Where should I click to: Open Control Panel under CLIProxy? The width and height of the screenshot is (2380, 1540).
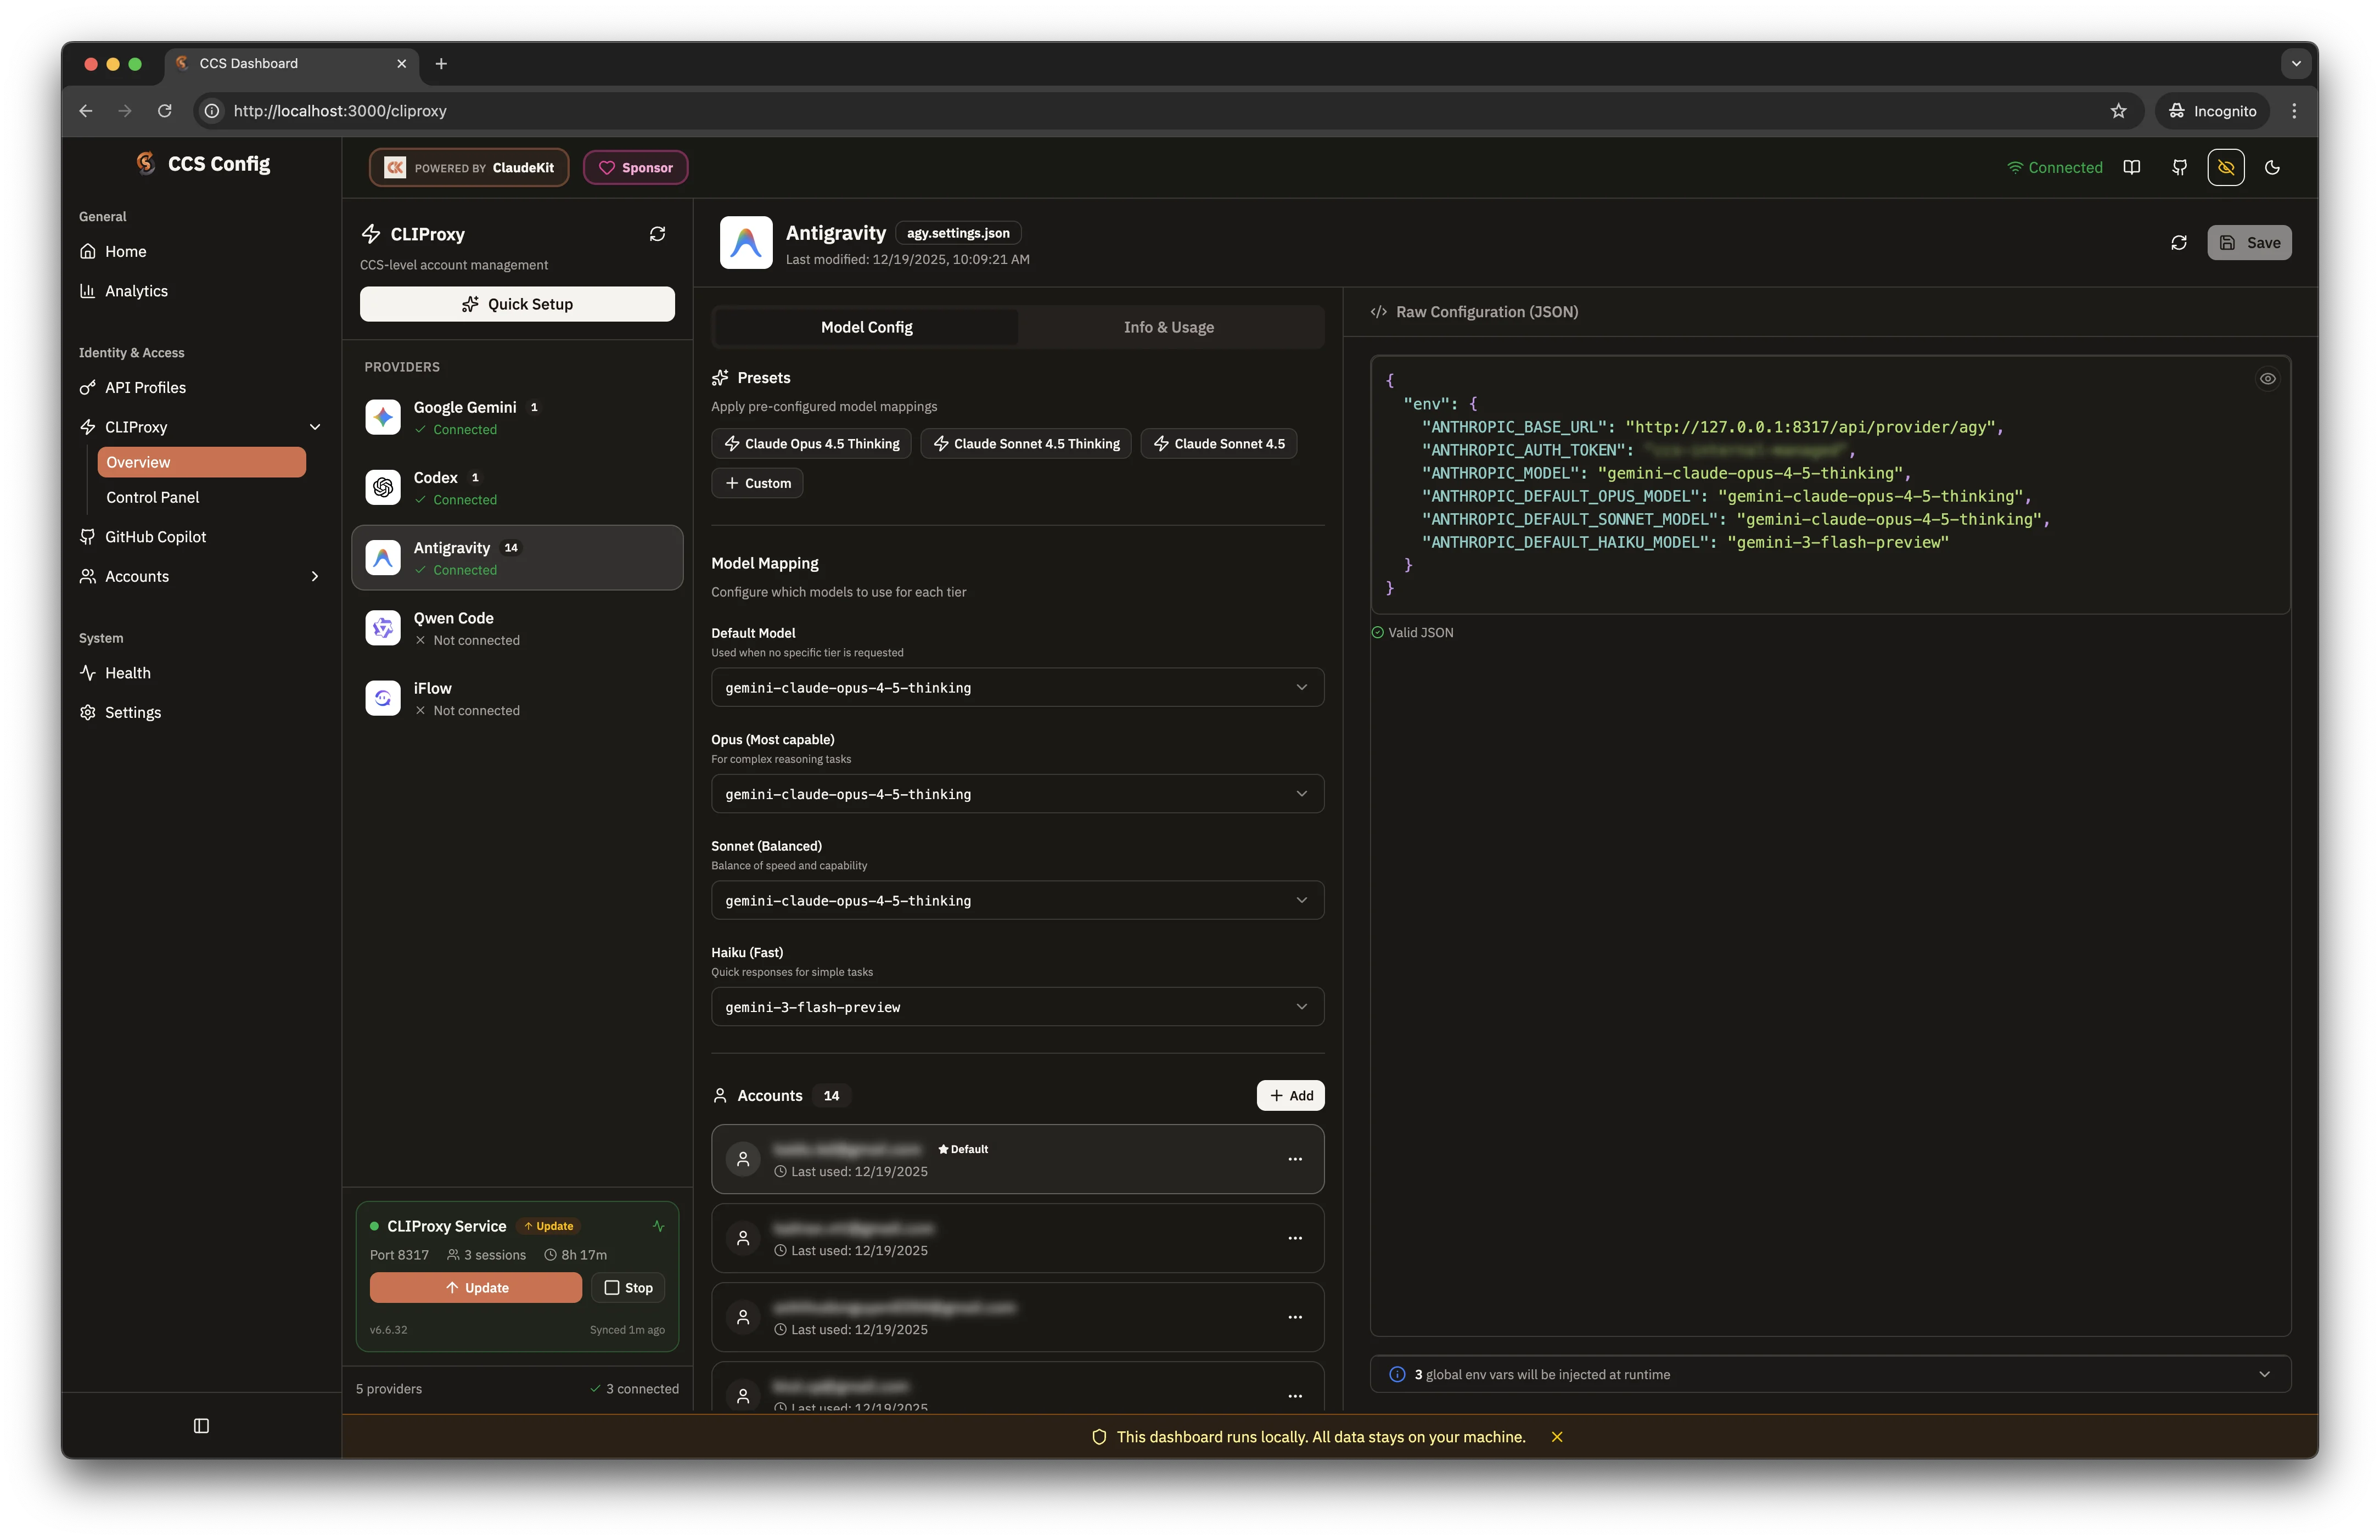point(152,497)
